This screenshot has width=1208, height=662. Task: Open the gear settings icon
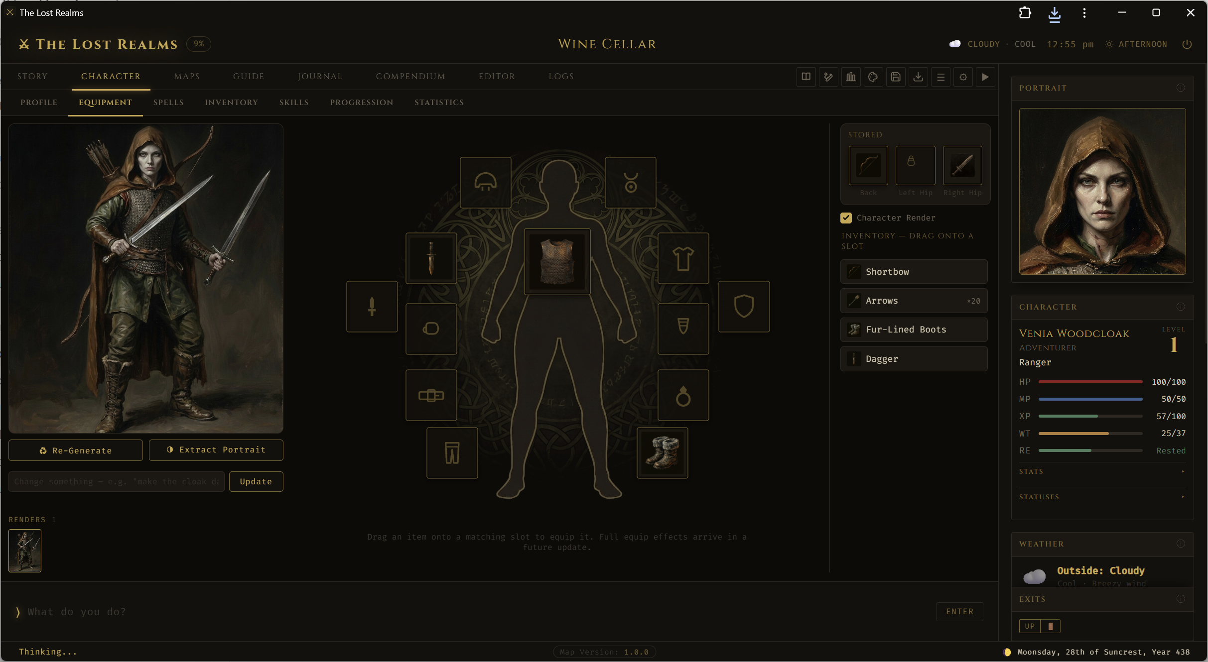pos(963,77)
